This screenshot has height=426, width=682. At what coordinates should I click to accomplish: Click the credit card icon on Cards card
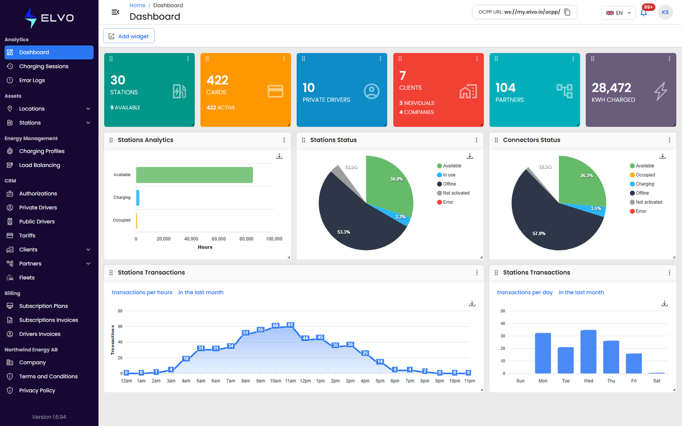tap(275, 91)
